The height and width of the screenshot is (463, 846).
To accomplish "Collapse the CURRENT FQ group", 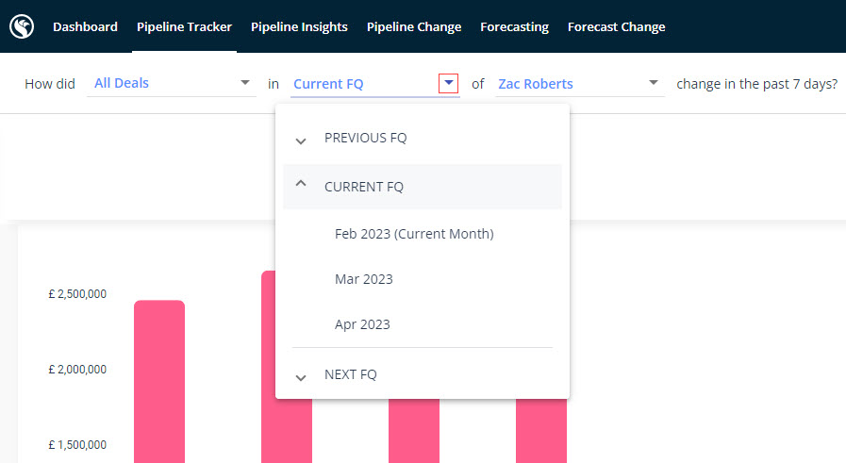I will pos(364,187).
